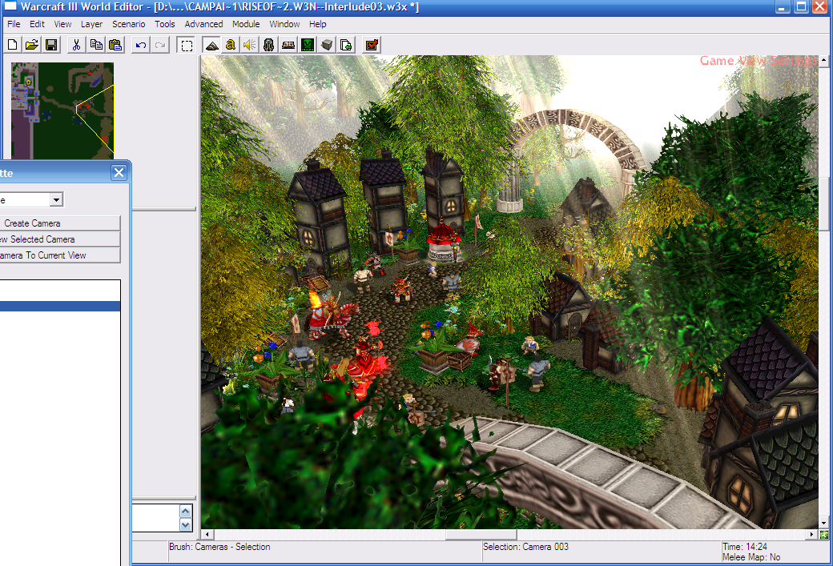The image size is (833, 566).
Task: Open the Help menu
Action: coord(318,24)
